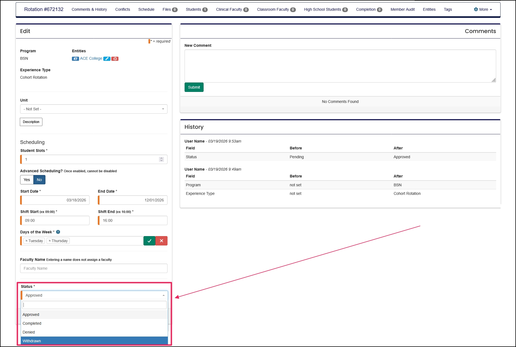Image resolution: width=516 pixels, height=347 pixels.
Task: Open the Files tab
Action: (x=170, y=9)
